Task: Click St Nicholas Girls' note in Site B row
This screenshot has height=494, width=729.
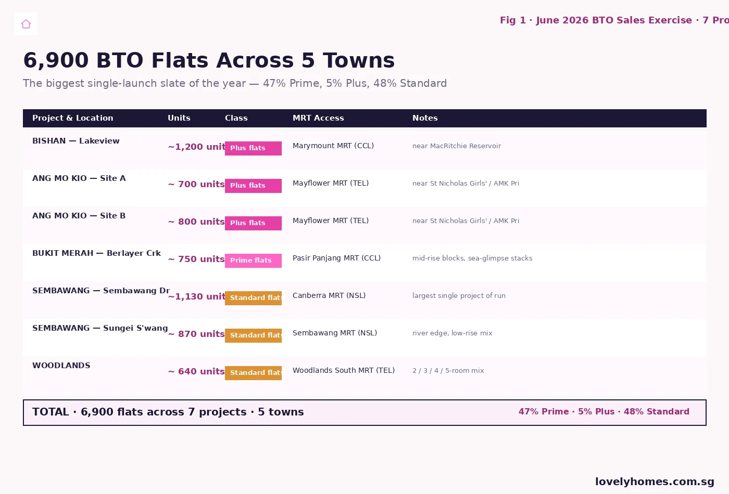Action: tap(466, 221)
